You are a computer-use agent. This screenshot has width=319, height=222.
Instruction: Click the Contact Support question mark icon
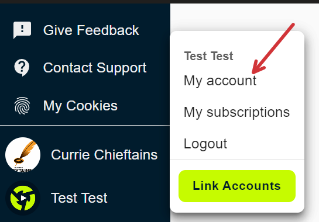tap(22, 68)
